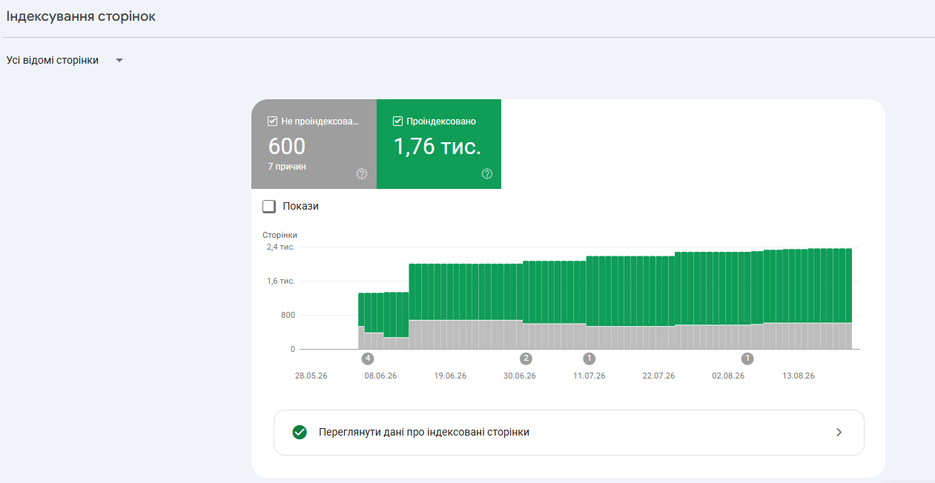Click the Індексування сторінок heading
Image resolution: width=935 pixels, height=483 pixels.
pos(81,16)
